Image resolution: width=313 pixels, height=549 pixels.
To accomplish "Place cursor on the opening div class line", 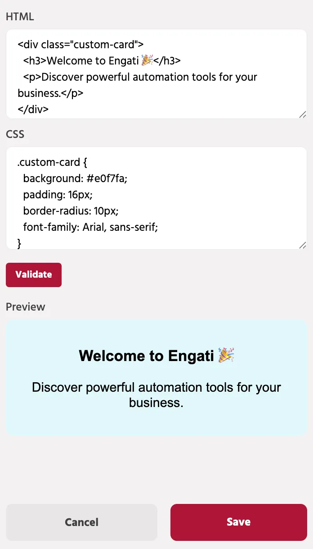I will pos(81,45).
